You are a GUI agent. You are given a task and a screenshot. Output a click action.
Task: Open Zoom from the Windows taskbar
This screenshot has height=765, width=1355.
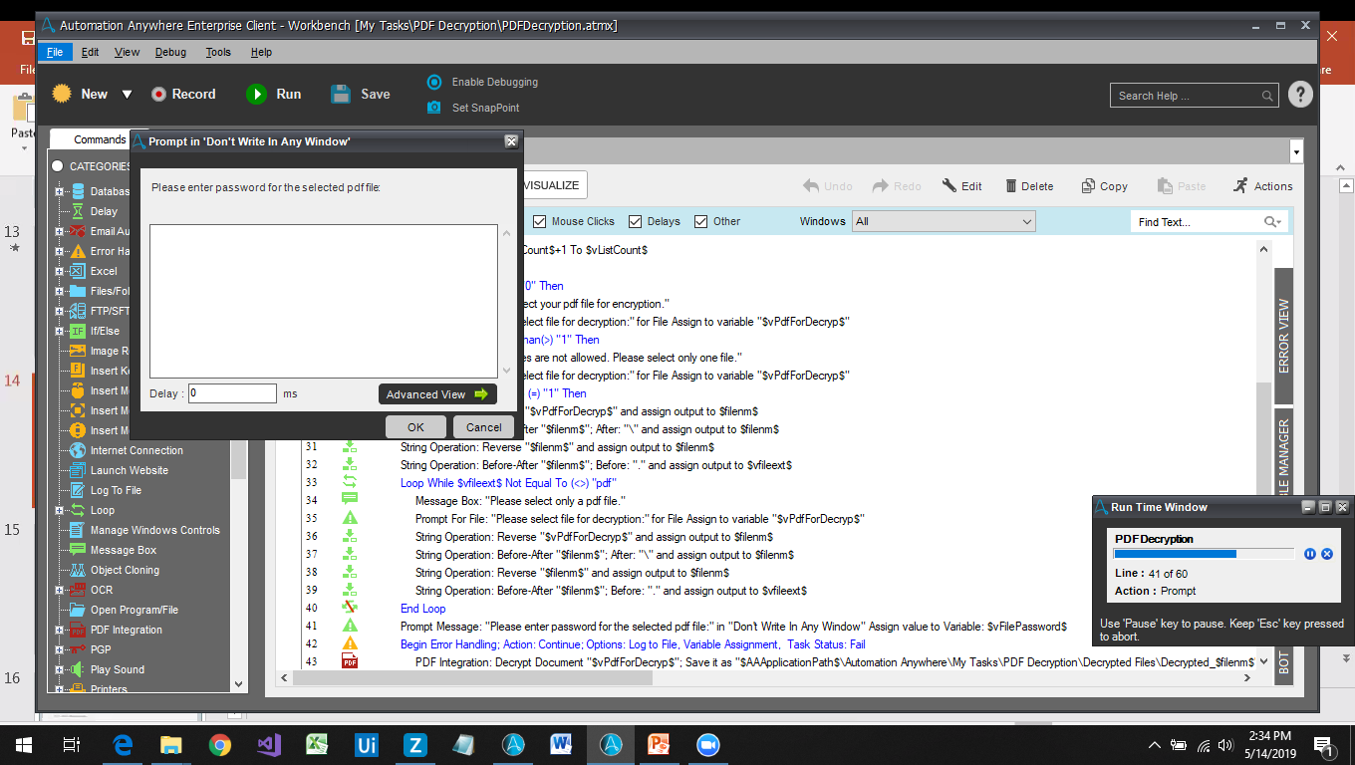[x=707, y=744]
